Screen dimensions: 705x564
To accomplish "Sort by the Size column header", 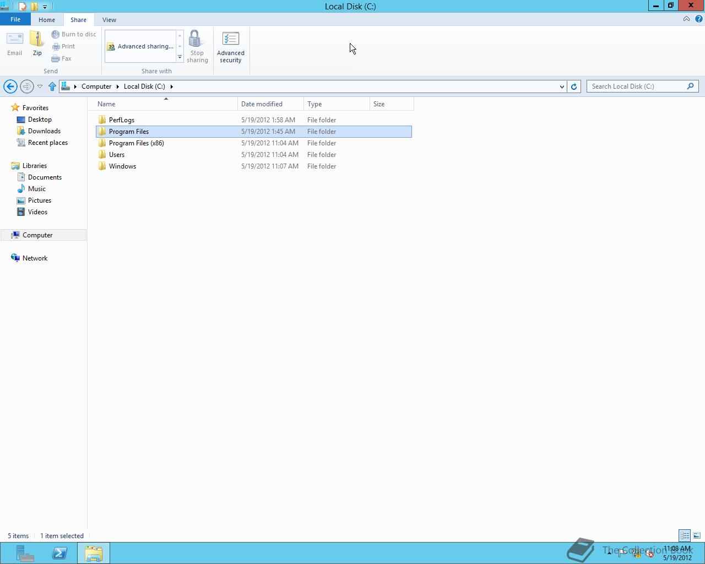I will pyautogui.click(x=392, y=104).
